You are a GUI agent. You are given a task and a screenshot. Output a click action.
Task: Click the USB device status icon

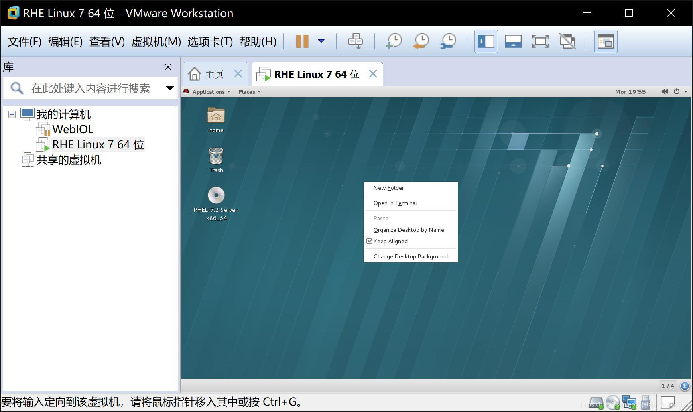(x=646, y=402)
